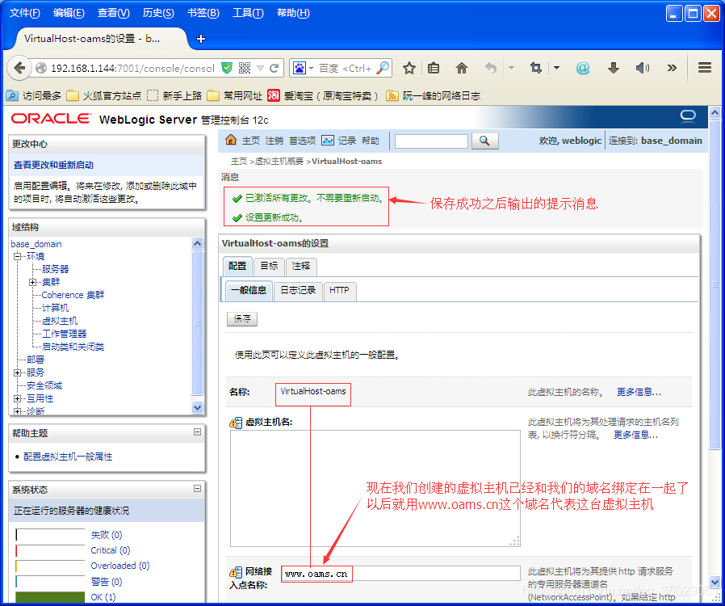Show more toolbar items chevron

[x=672, y=69]
